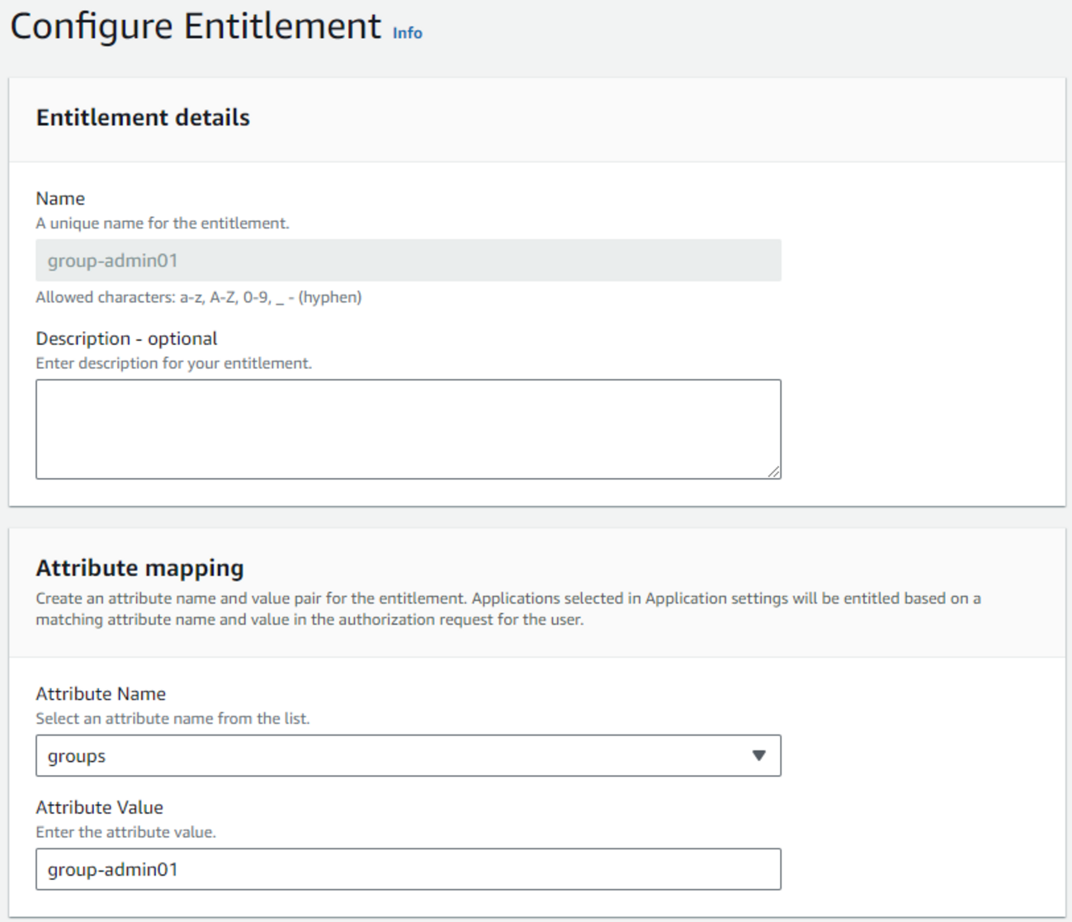Click the 'Enter the attribute value' hint
This screenshot has height=922, width=1072.
click(125, 832)
